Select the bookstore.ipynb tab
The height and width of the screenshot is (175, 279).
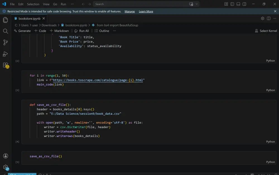click(29, 18)
